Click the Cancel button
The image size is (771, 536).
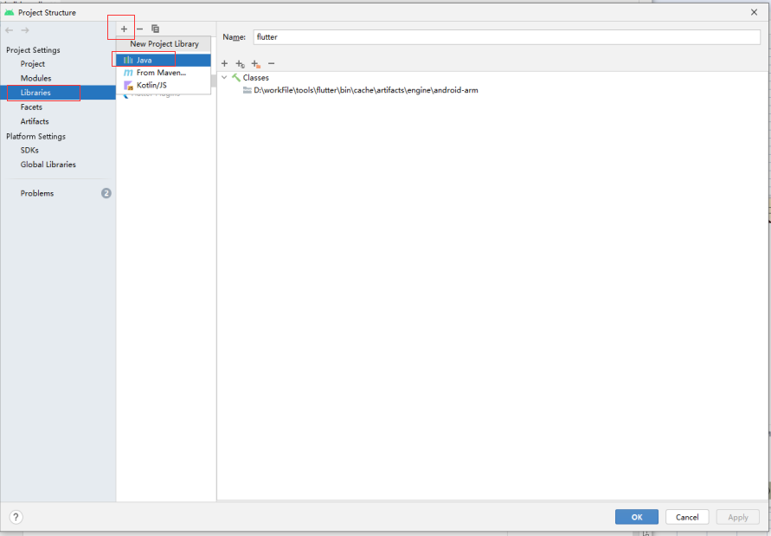687,517
